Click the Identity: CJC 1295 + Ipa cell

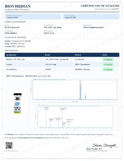tap(16, 59)
